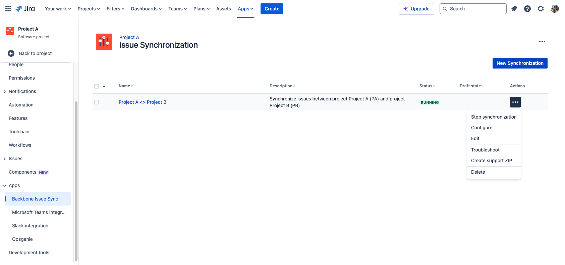Open the bulk selection dropdown chevron
This screenshot has width=565, height=265.
coord(104,86)
